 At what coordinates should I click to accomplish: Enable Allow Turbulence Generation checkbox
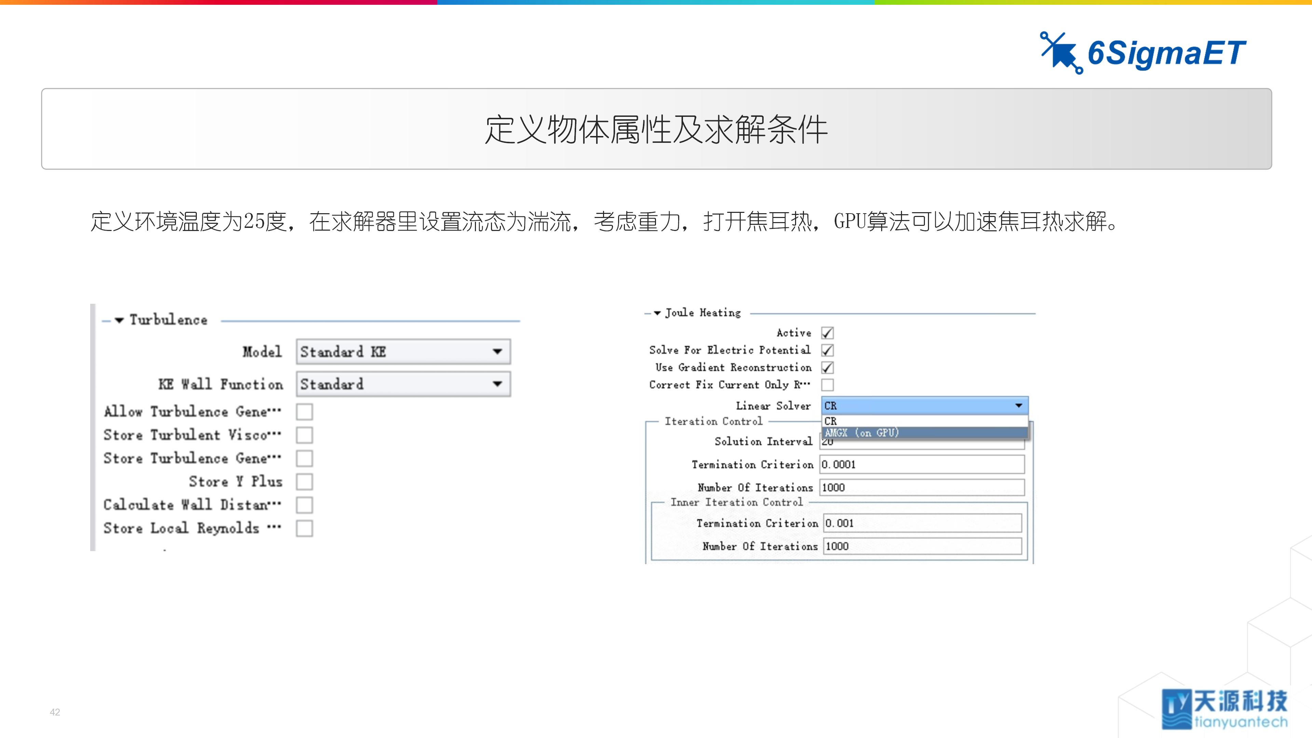click(304, 411)
